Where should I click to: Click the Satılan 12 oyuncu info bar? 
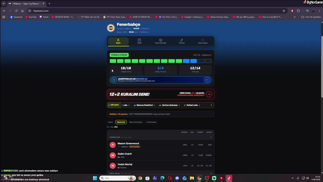click(160, 114)
